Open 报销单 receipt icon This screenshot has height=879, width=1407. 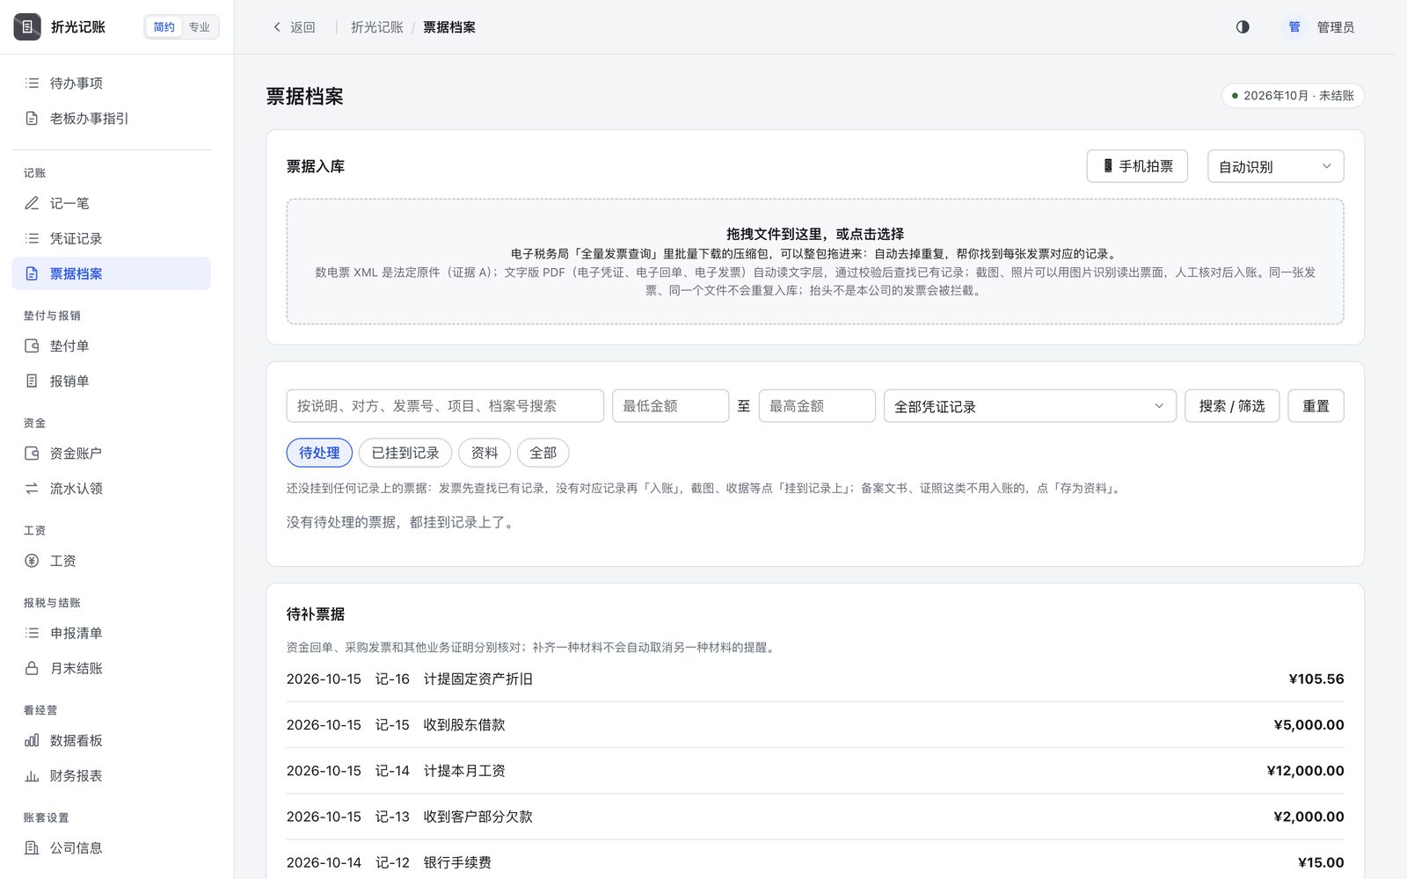32,381
